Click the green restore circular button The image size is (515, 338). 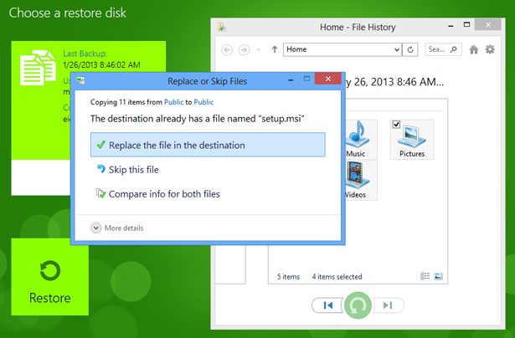pos(358,305)
